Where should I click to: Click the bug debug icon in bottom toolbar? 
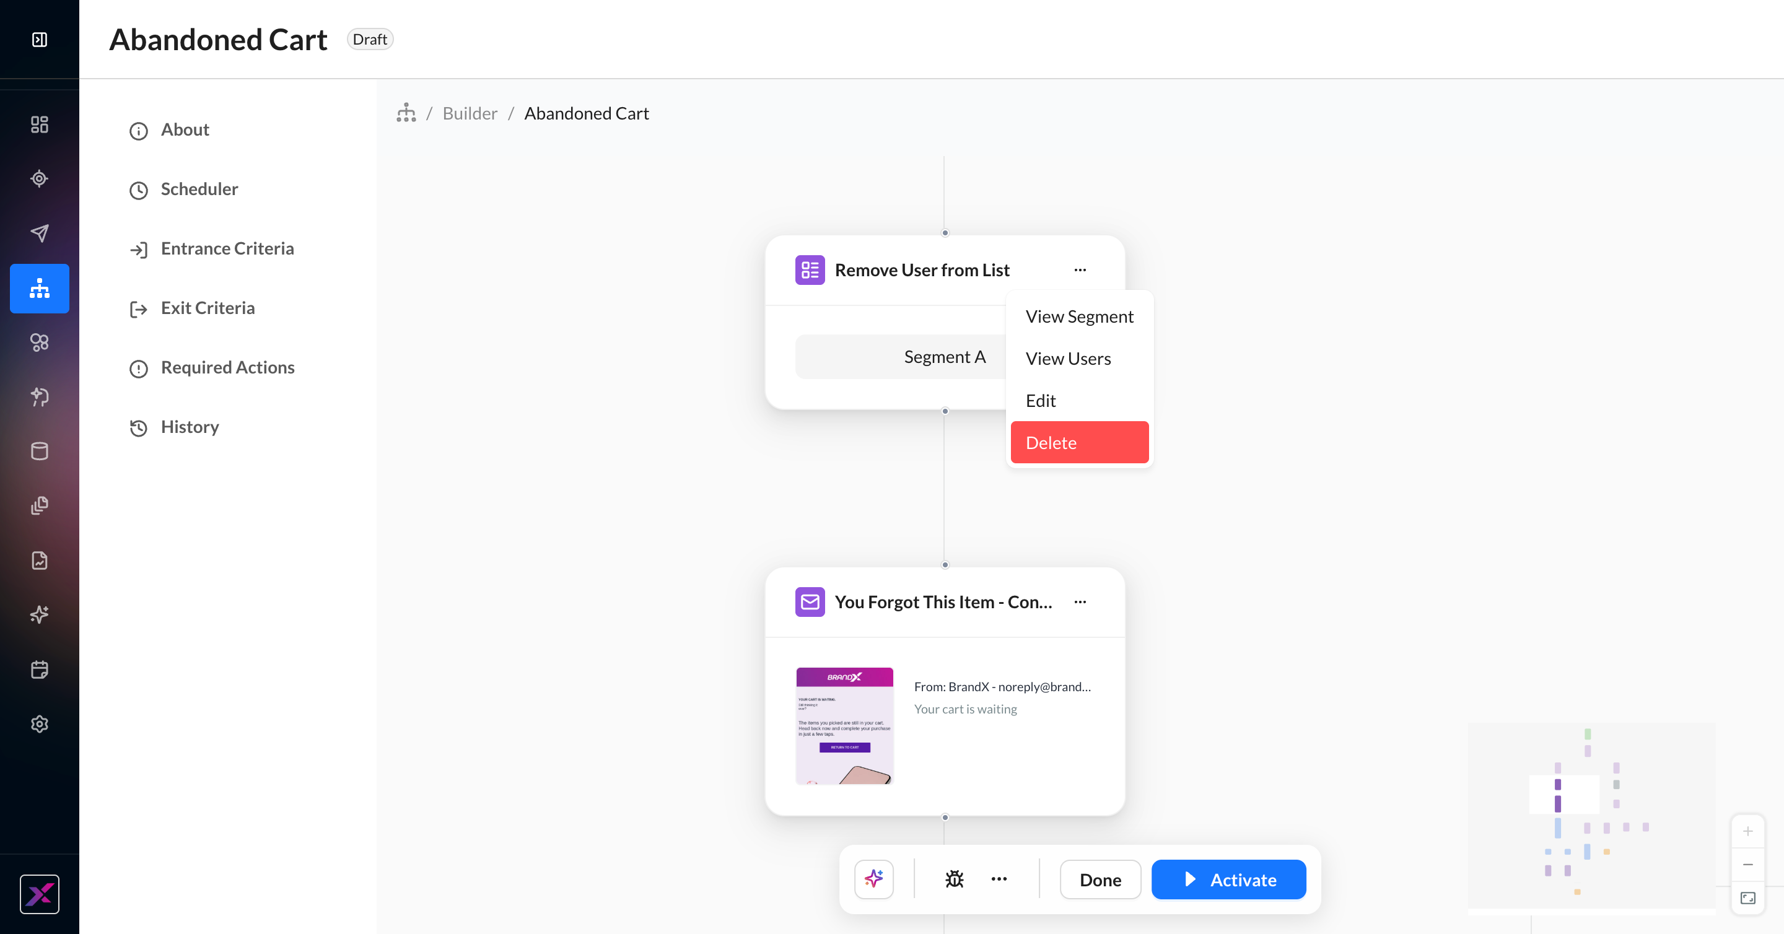pyautogui.click(x=955, y=879)
